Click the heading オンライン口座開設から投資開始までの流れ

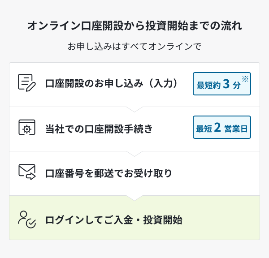tap(134, 26)
